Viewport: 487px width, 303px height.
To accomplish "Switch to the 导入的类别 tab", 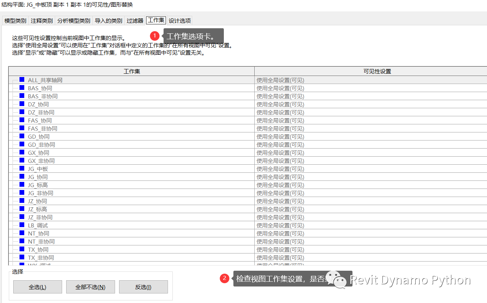I will coord(108,21).
